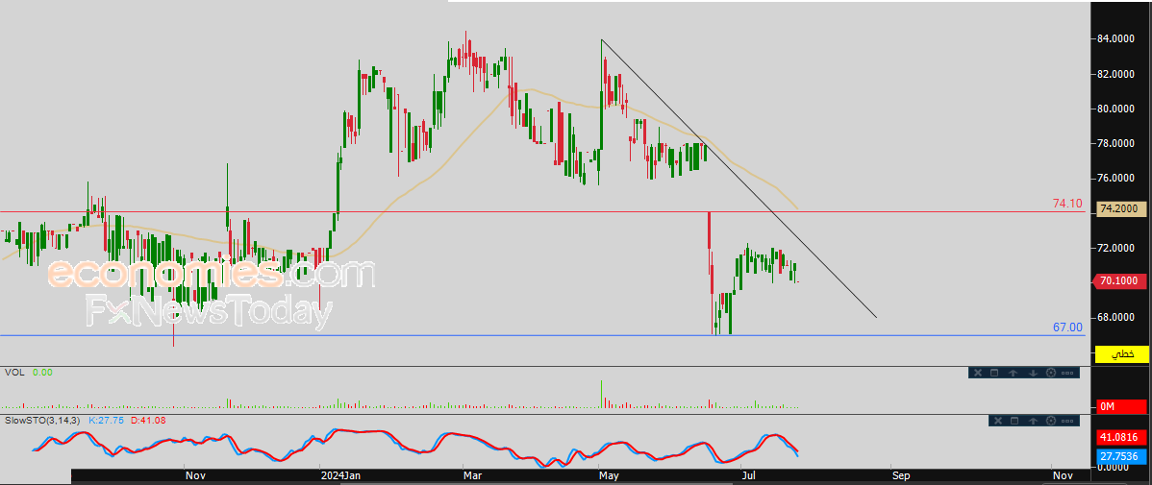This screenshot has height=485, width=1152.
Task: Click the Mar marker on time axis
Action: pyautogui.click(x=471, y=474)
